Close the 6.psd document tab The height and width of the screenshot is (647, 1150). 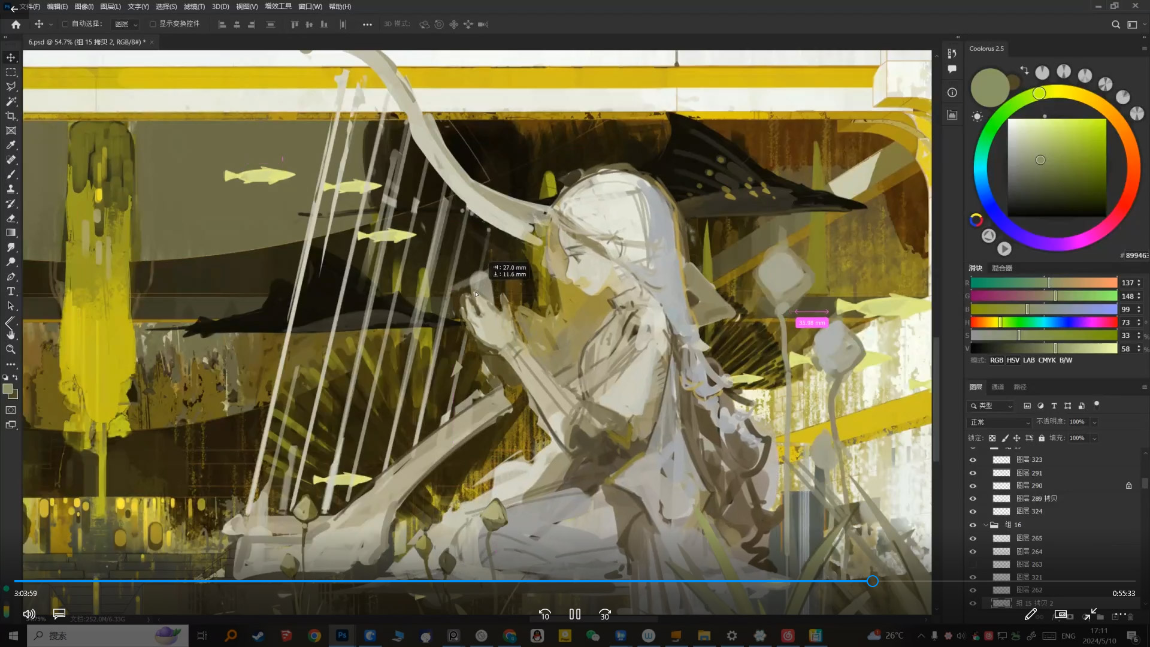(152, 42)
